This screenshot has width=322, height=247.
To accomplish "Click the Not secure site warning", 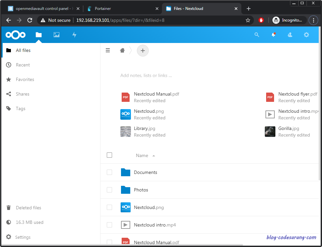I will pyautogui.click(x=56, y=20).
